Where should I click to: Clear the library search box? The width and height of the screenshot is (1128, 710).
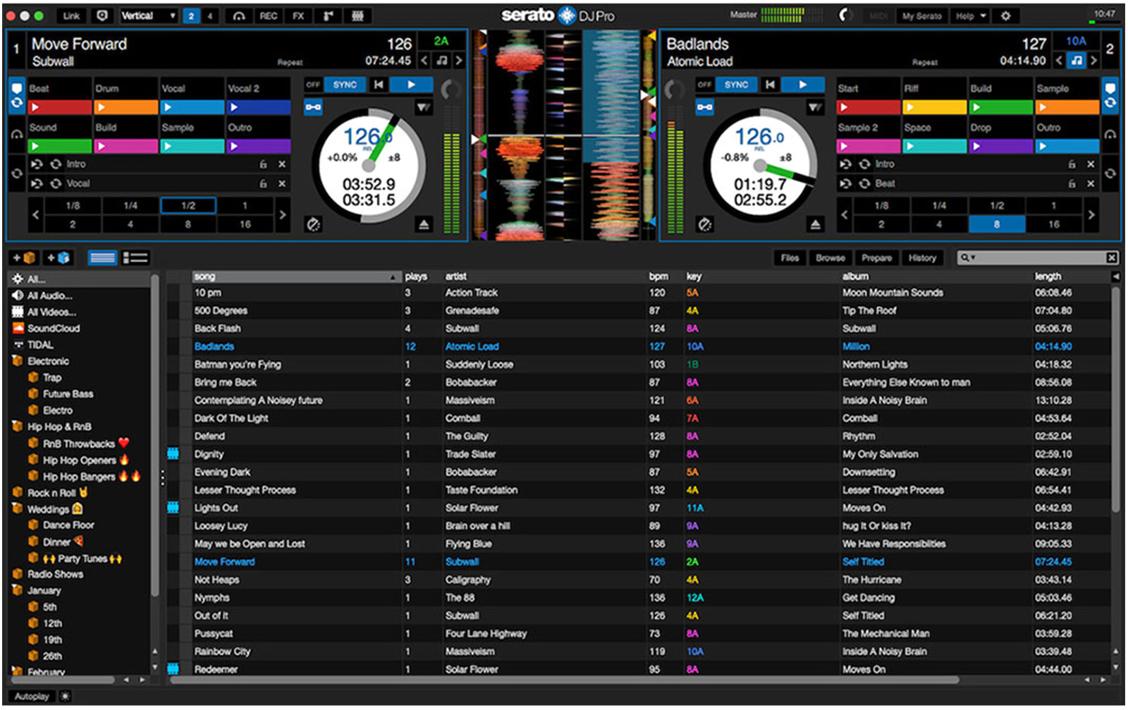[1111, 258]
